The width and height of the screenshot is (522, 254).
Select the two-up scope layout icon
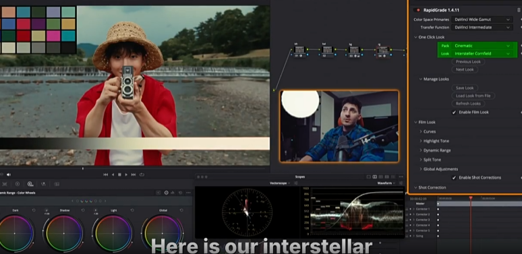pyautogui.click(x=374, y=177)
